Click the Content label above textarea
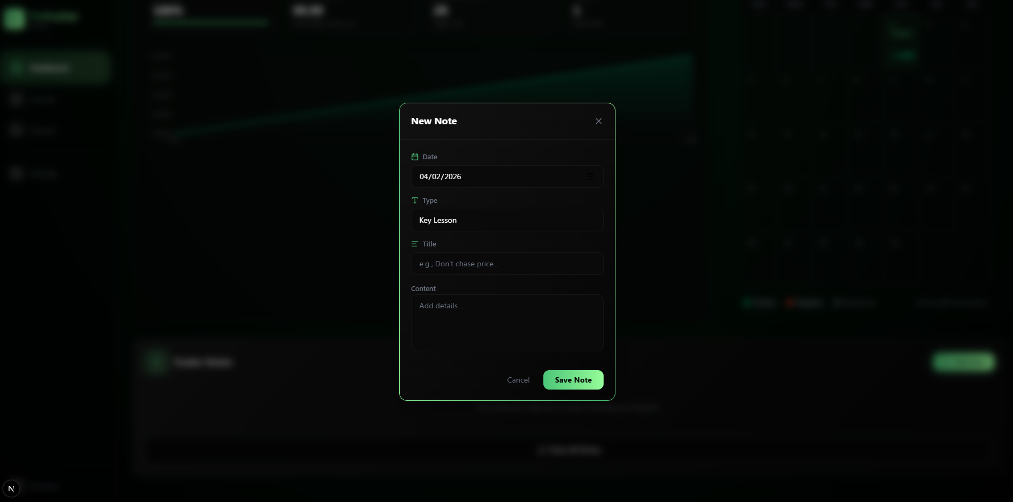This screenshot has height=502, width=1013. 423,288
